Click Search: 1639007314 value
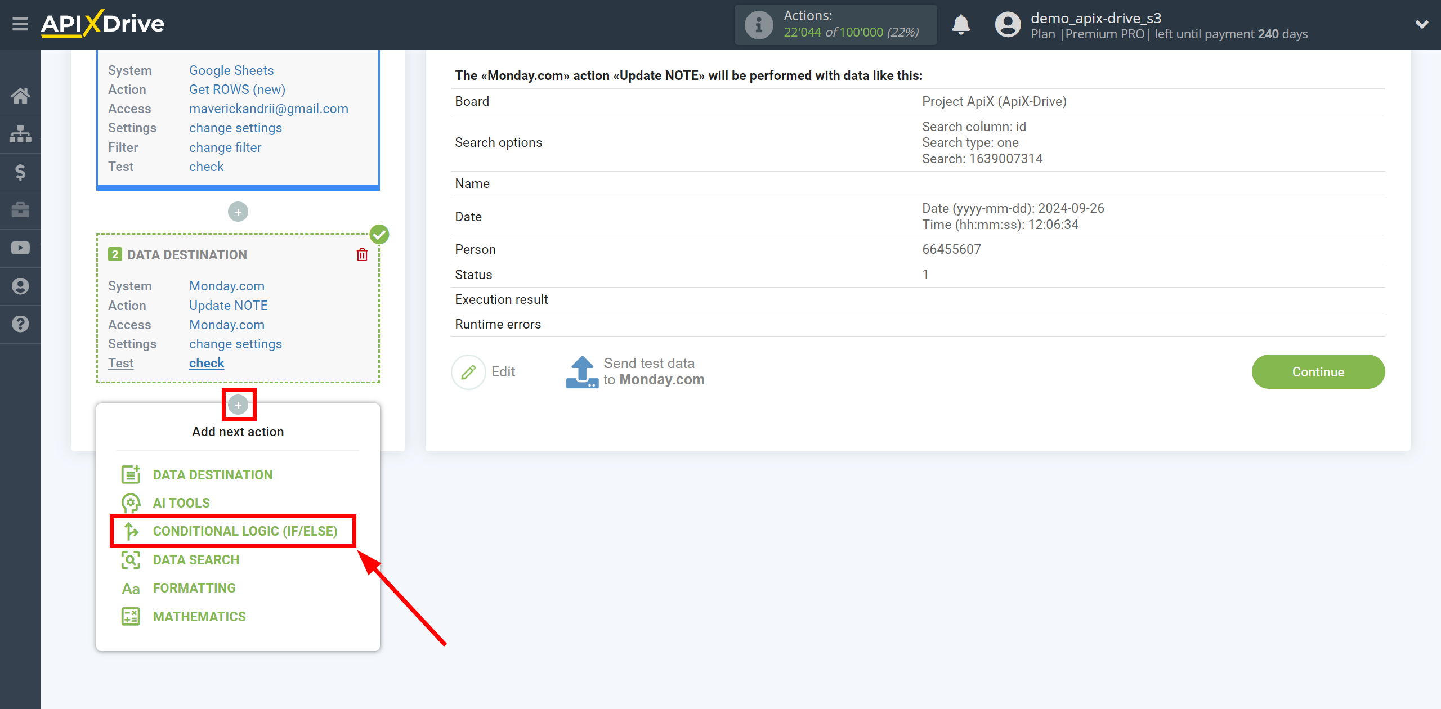Image resolution: width=1441 pixels, height=709 pixels. tap(982, 159)
